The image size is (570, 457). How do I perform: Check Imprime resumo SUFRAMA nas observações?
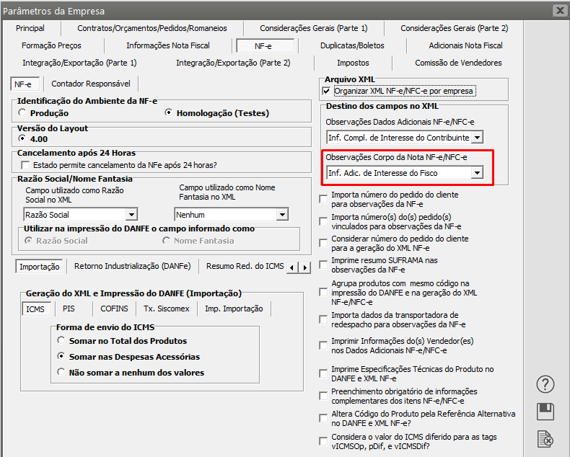(x=323, y=264)
